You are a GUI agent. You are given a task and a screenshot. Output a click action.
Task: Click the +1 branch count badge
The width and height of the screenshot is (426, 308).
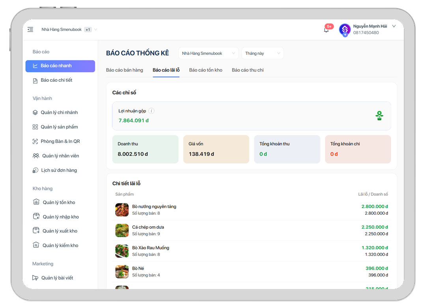pos(88,29)
